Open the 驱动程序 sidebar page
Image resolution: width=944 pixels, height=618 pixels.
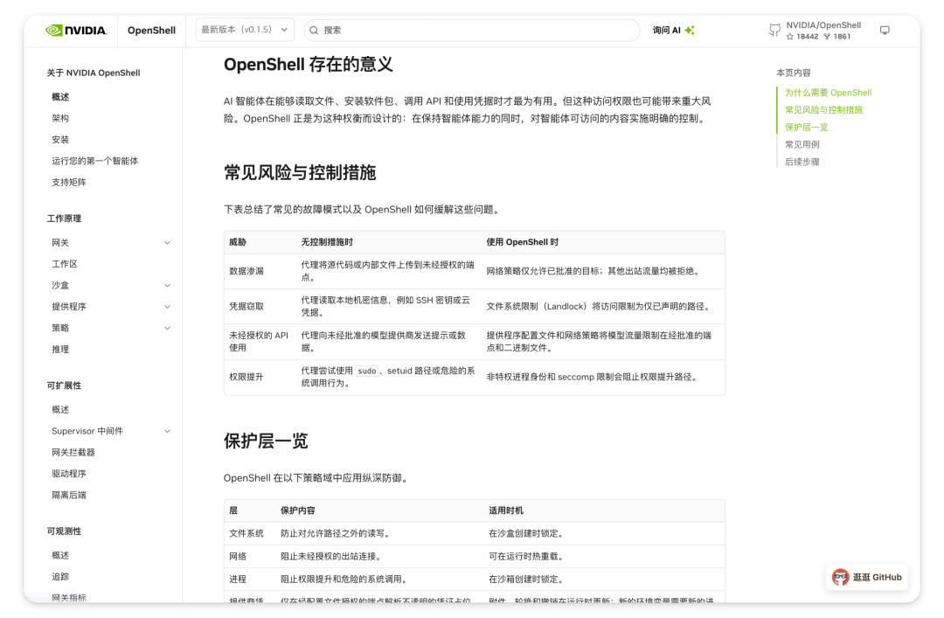(69, 474)
